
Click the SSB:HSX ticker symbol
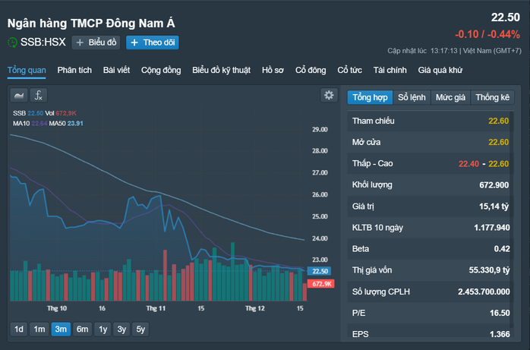(x=43, y=42)
